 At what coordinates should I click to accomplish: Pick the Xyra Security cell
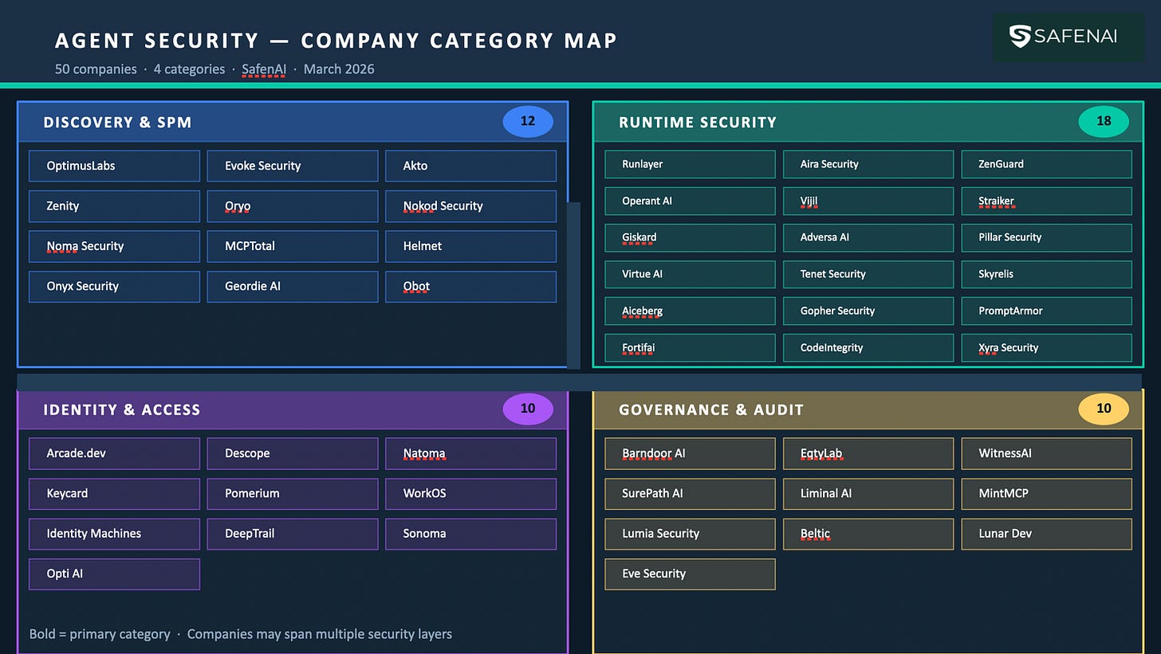(x=1046, y=347)
